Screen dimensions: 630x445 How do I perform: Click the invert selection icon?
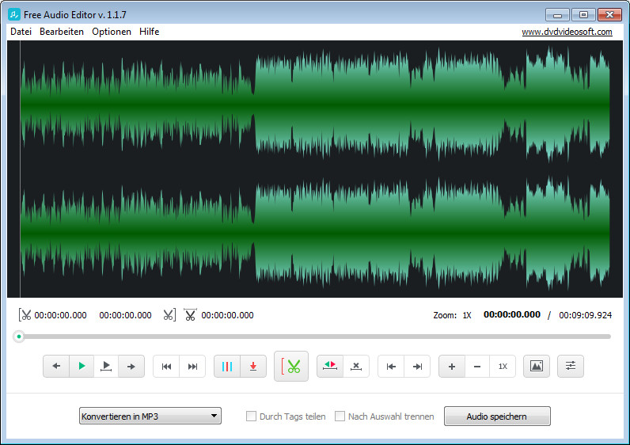331,367
